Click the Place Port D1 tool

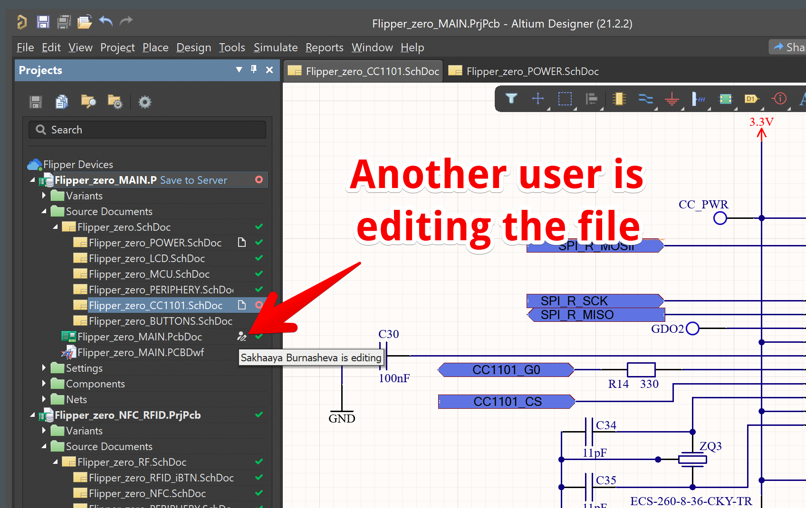pyautogui.click(x=752, y=99)
